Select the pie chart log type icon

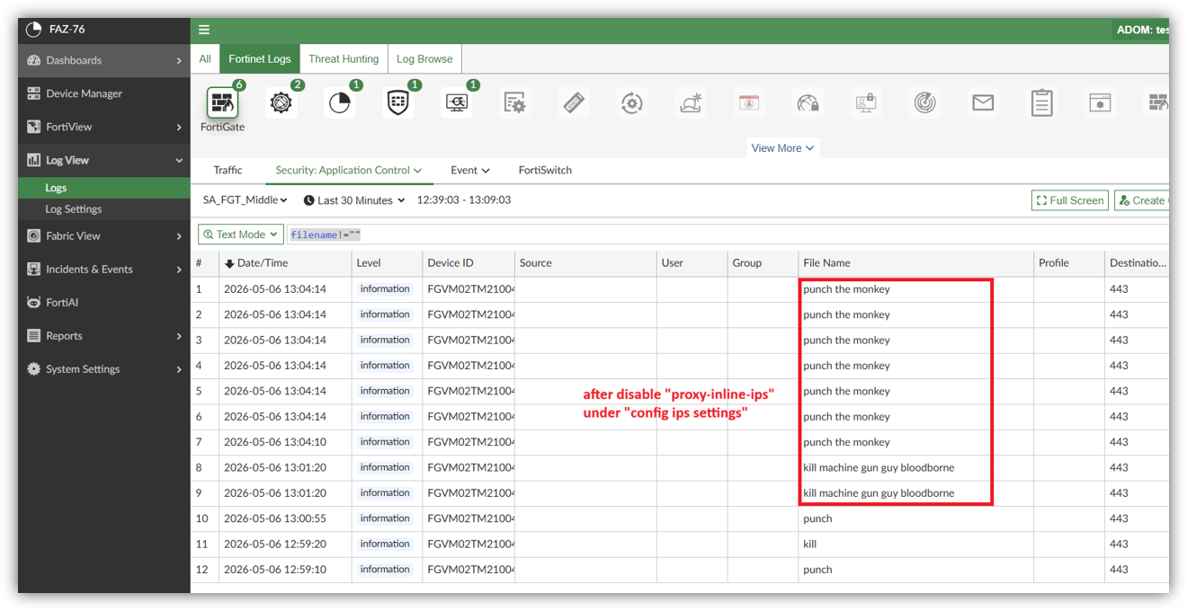(x=339, y=103)
